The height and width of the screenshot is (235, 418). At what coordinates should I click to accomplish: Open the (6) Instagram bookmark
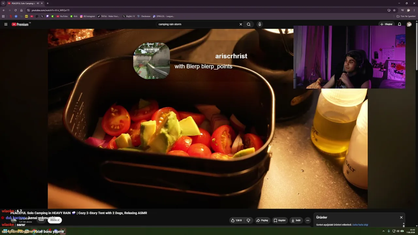(x=88, y=16)
